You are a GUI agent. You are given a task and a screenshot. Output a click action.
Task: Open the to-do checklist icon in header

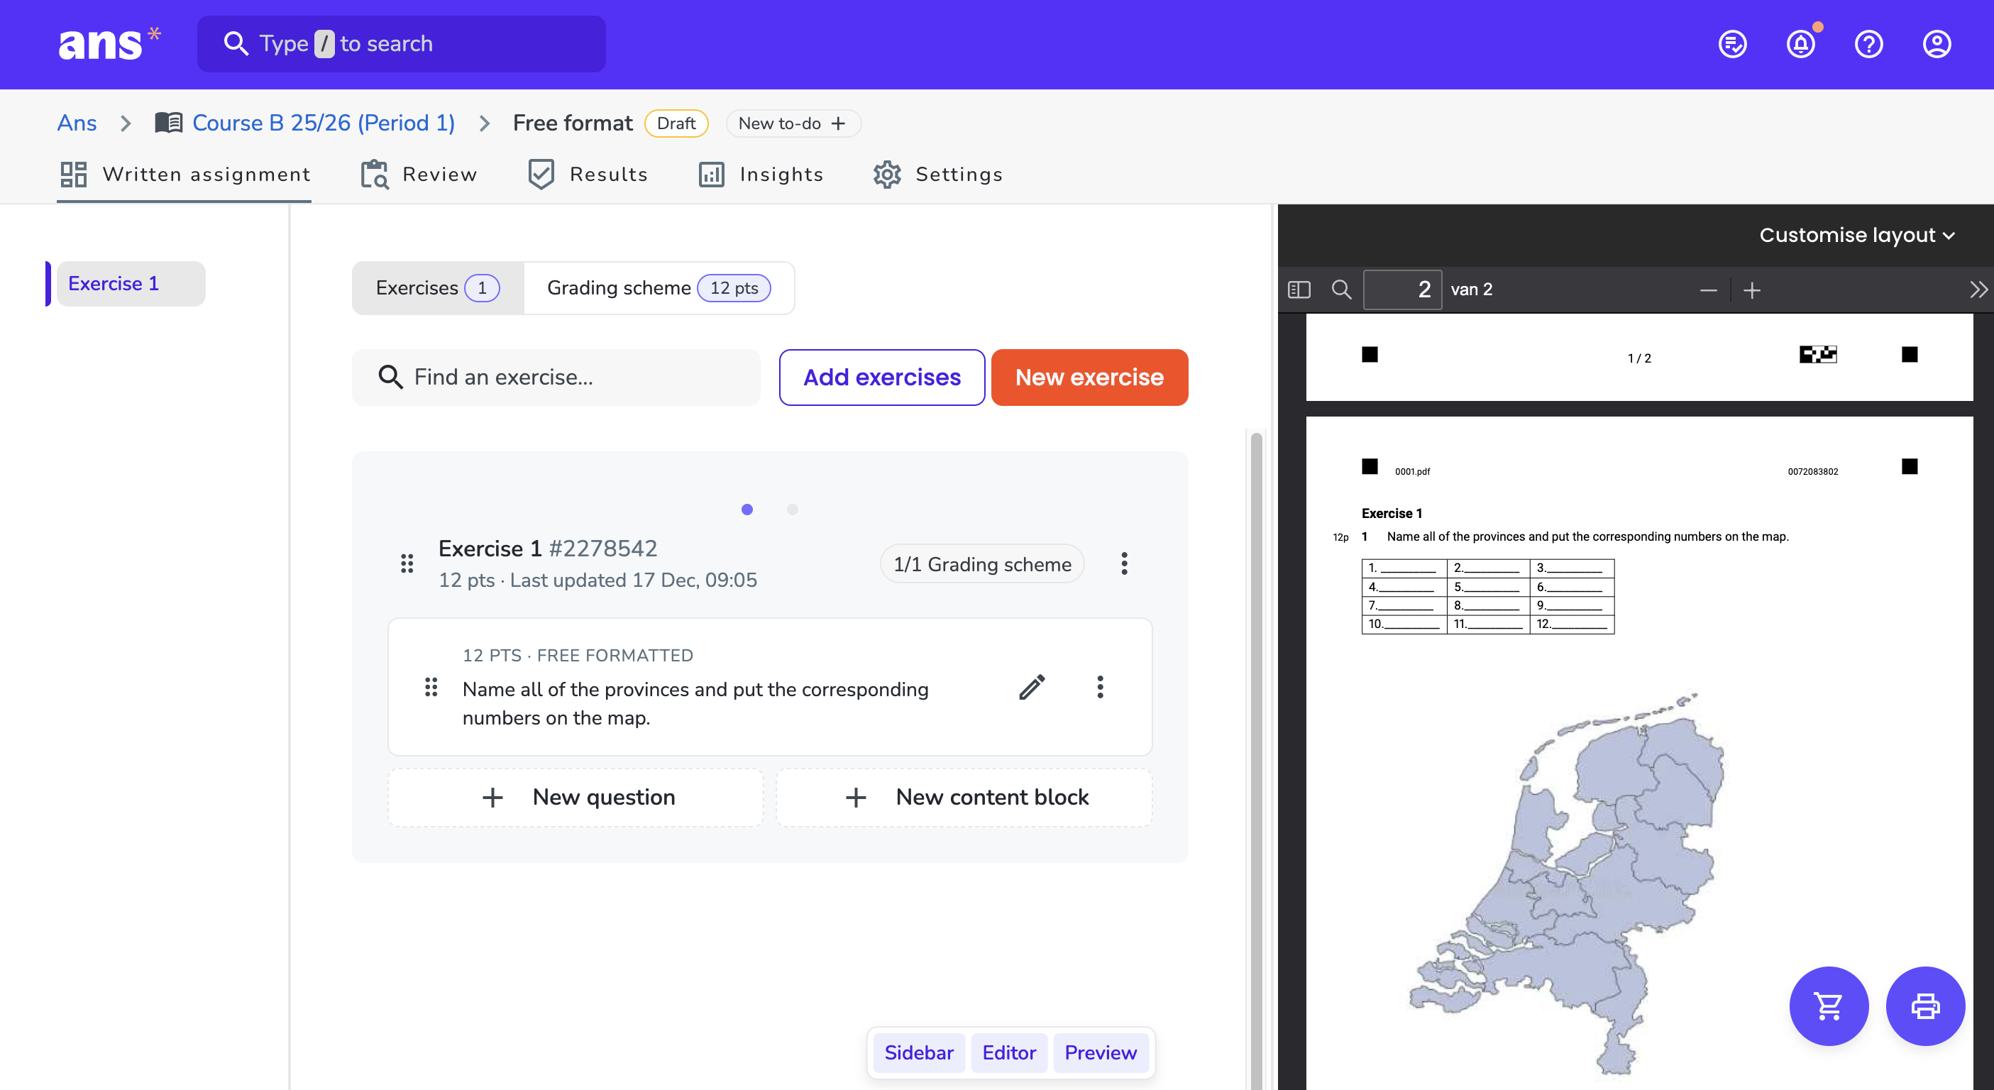point(1732,44)
